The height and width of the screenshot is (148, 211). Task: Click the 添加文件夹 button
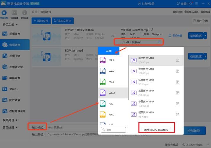(x=63, y=21)
